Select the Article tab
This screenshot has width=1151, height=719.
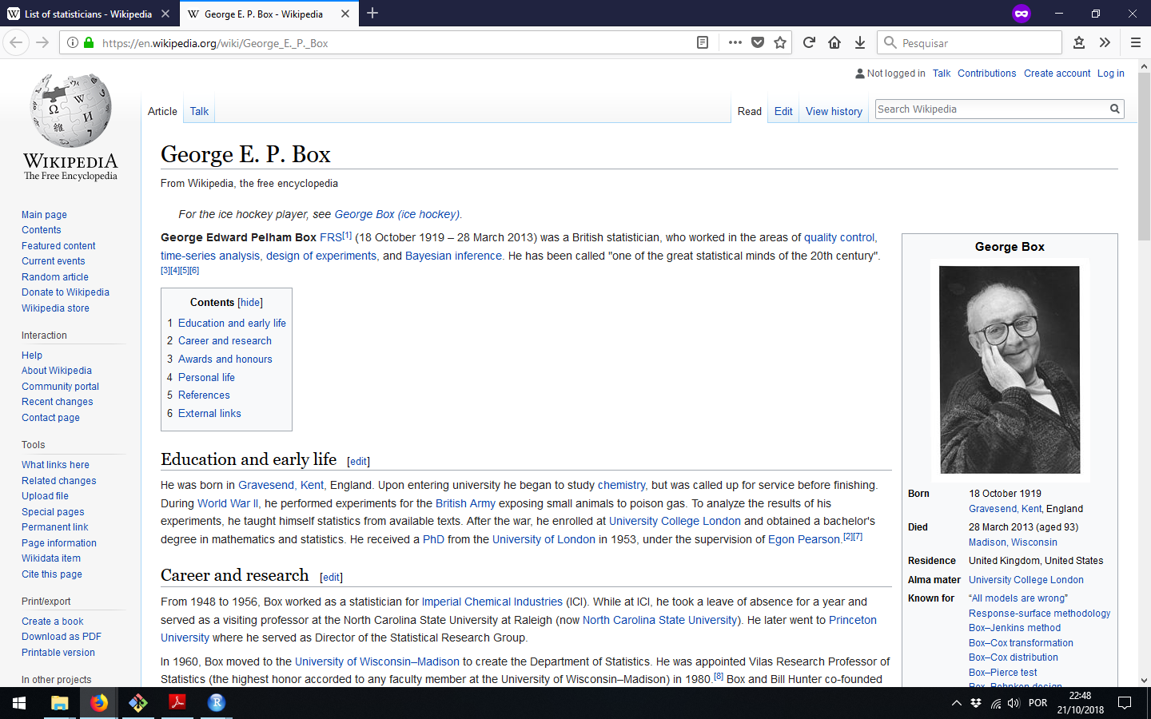[162, 111]
